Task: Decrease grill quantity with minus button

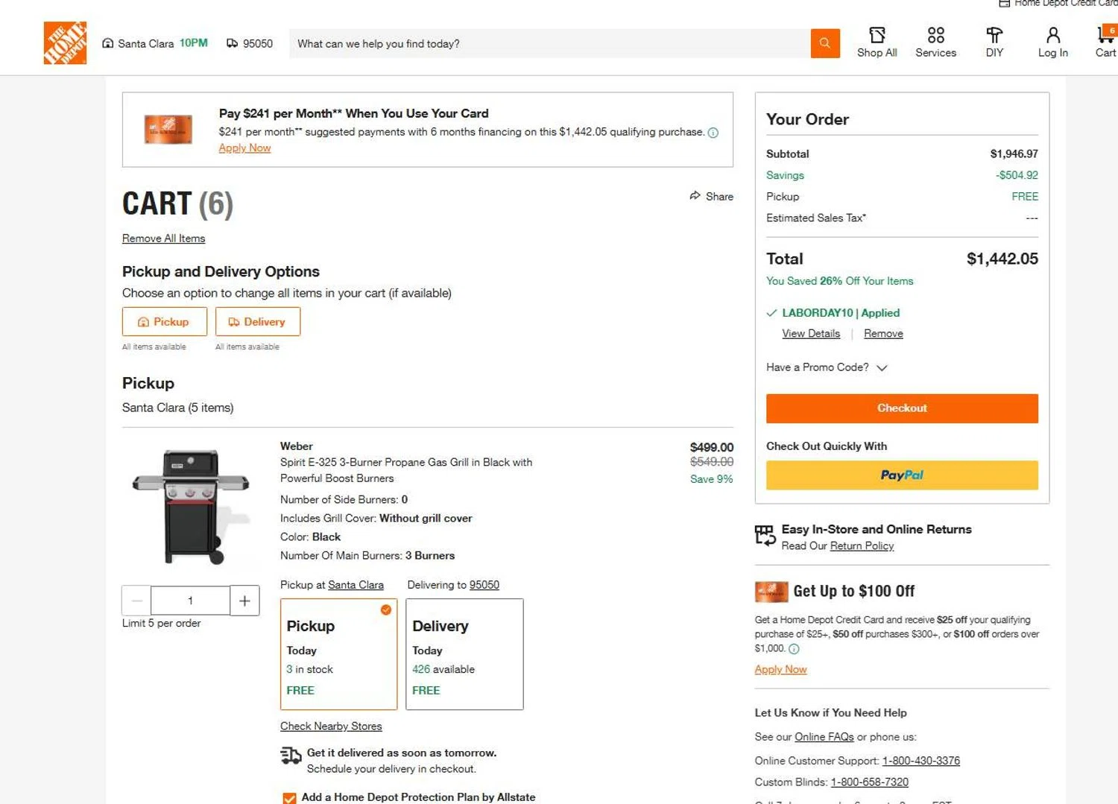Action: click(x=136, y=601)
